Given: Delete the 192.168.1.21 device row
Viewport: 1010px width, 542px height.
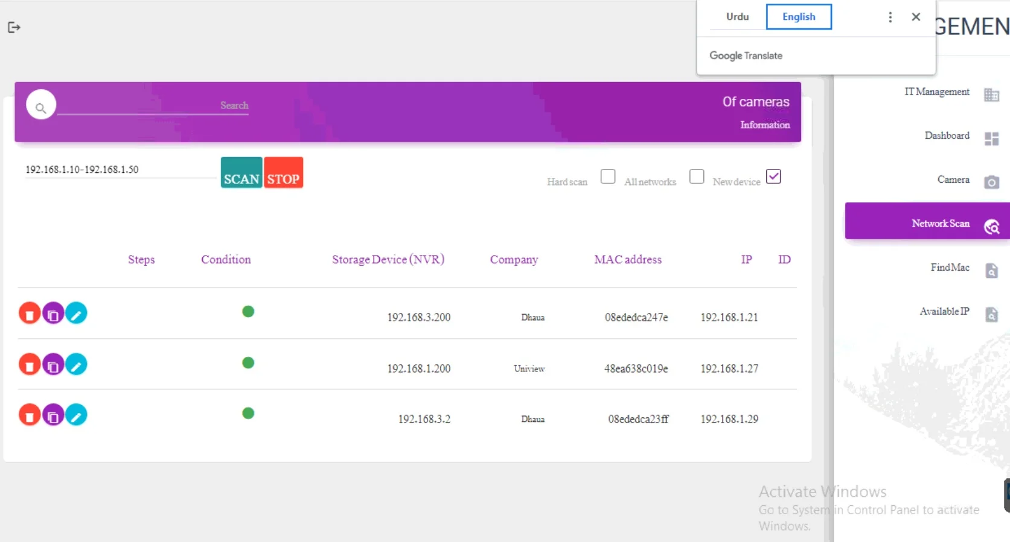Looking at the screenshot, I should 30,314.
